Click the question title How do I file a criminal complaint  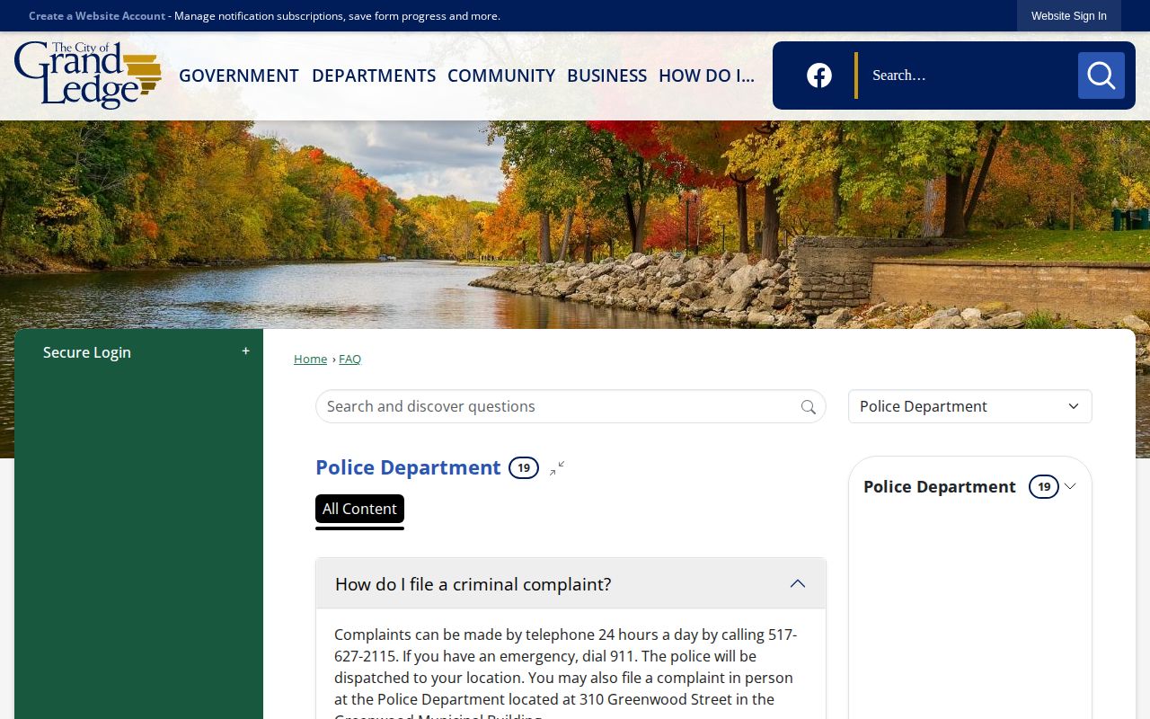coord(473,584)
